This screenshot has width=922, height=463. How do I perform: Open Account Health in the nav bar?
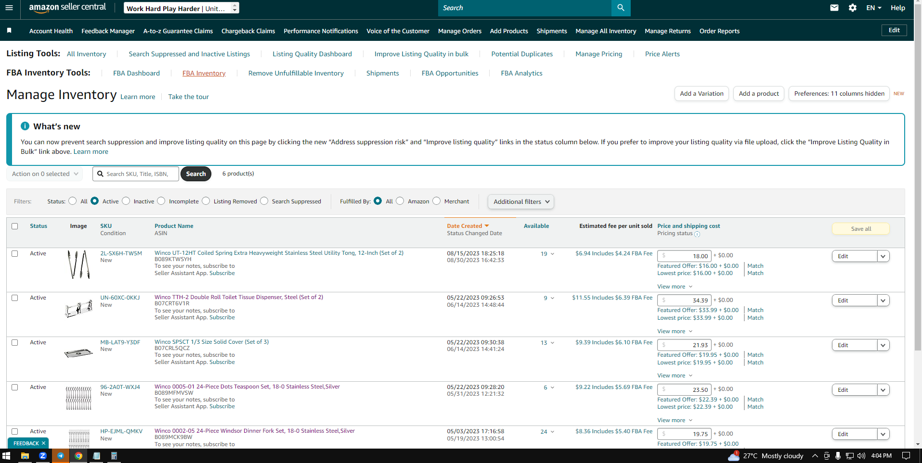[51, 31]
